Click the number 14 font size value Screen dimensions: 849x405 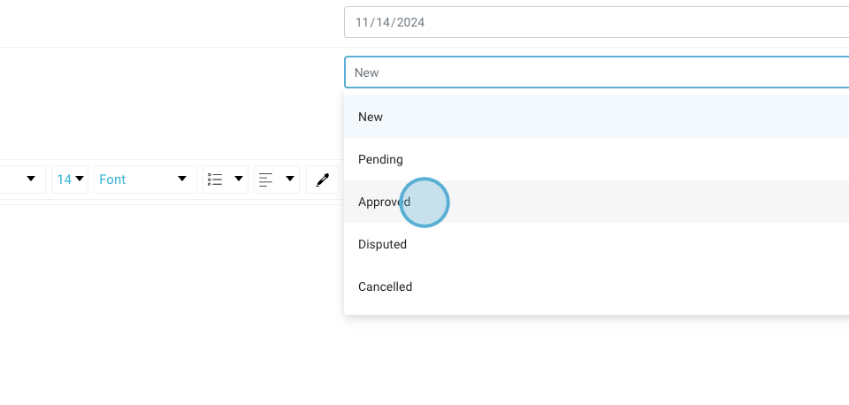coord(64,180)
